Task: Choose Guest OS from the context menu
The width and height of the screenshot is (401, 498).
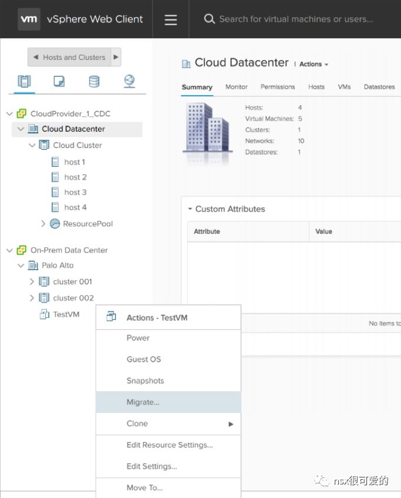Action: (169, 359)
